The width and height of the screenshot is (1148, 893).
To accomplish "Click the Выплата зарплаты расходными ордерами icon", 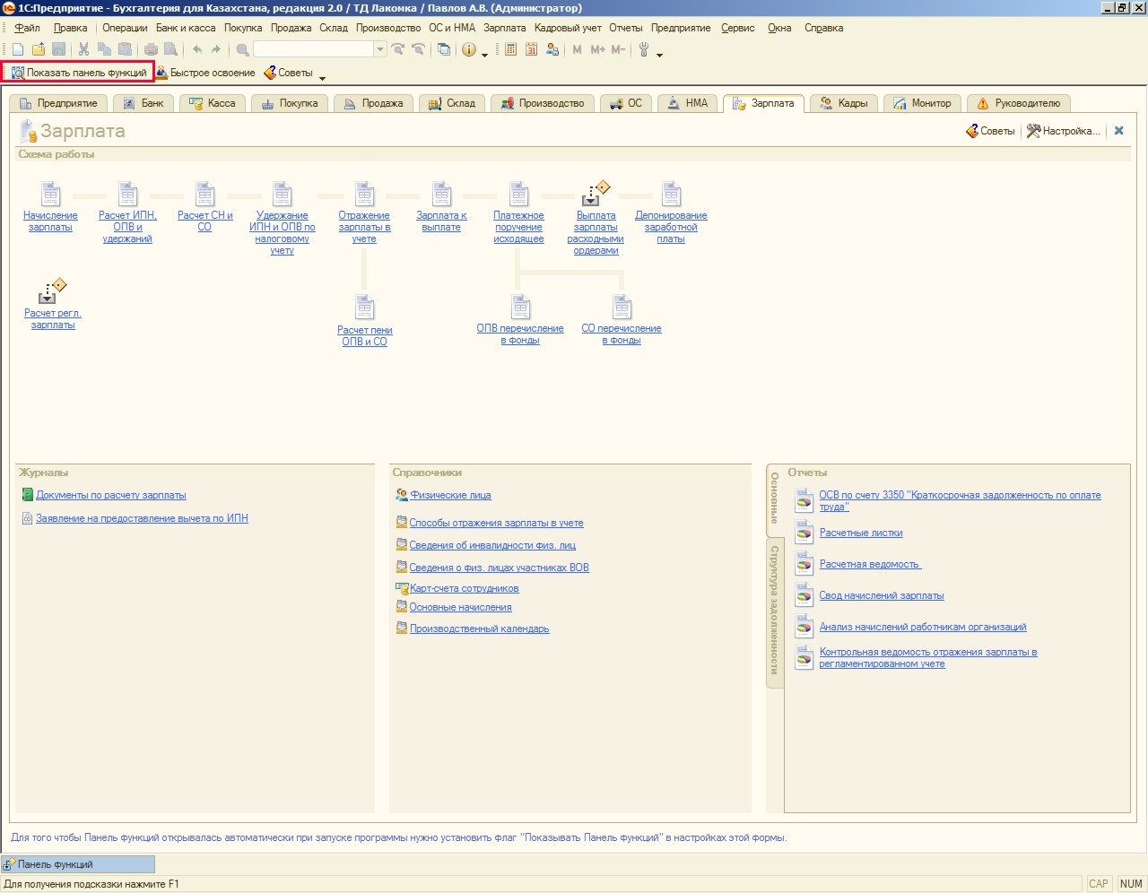I will pyautogui.click(x=595, y=195).
